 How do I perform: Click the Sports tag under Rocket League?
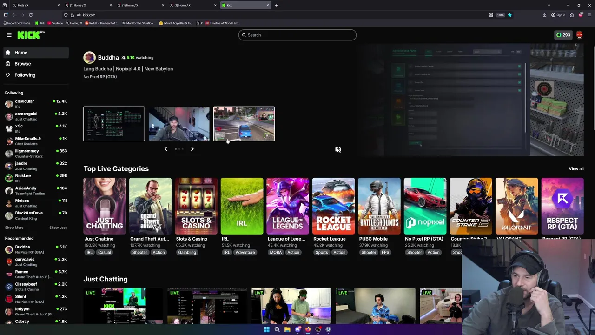tap(322, 252)
